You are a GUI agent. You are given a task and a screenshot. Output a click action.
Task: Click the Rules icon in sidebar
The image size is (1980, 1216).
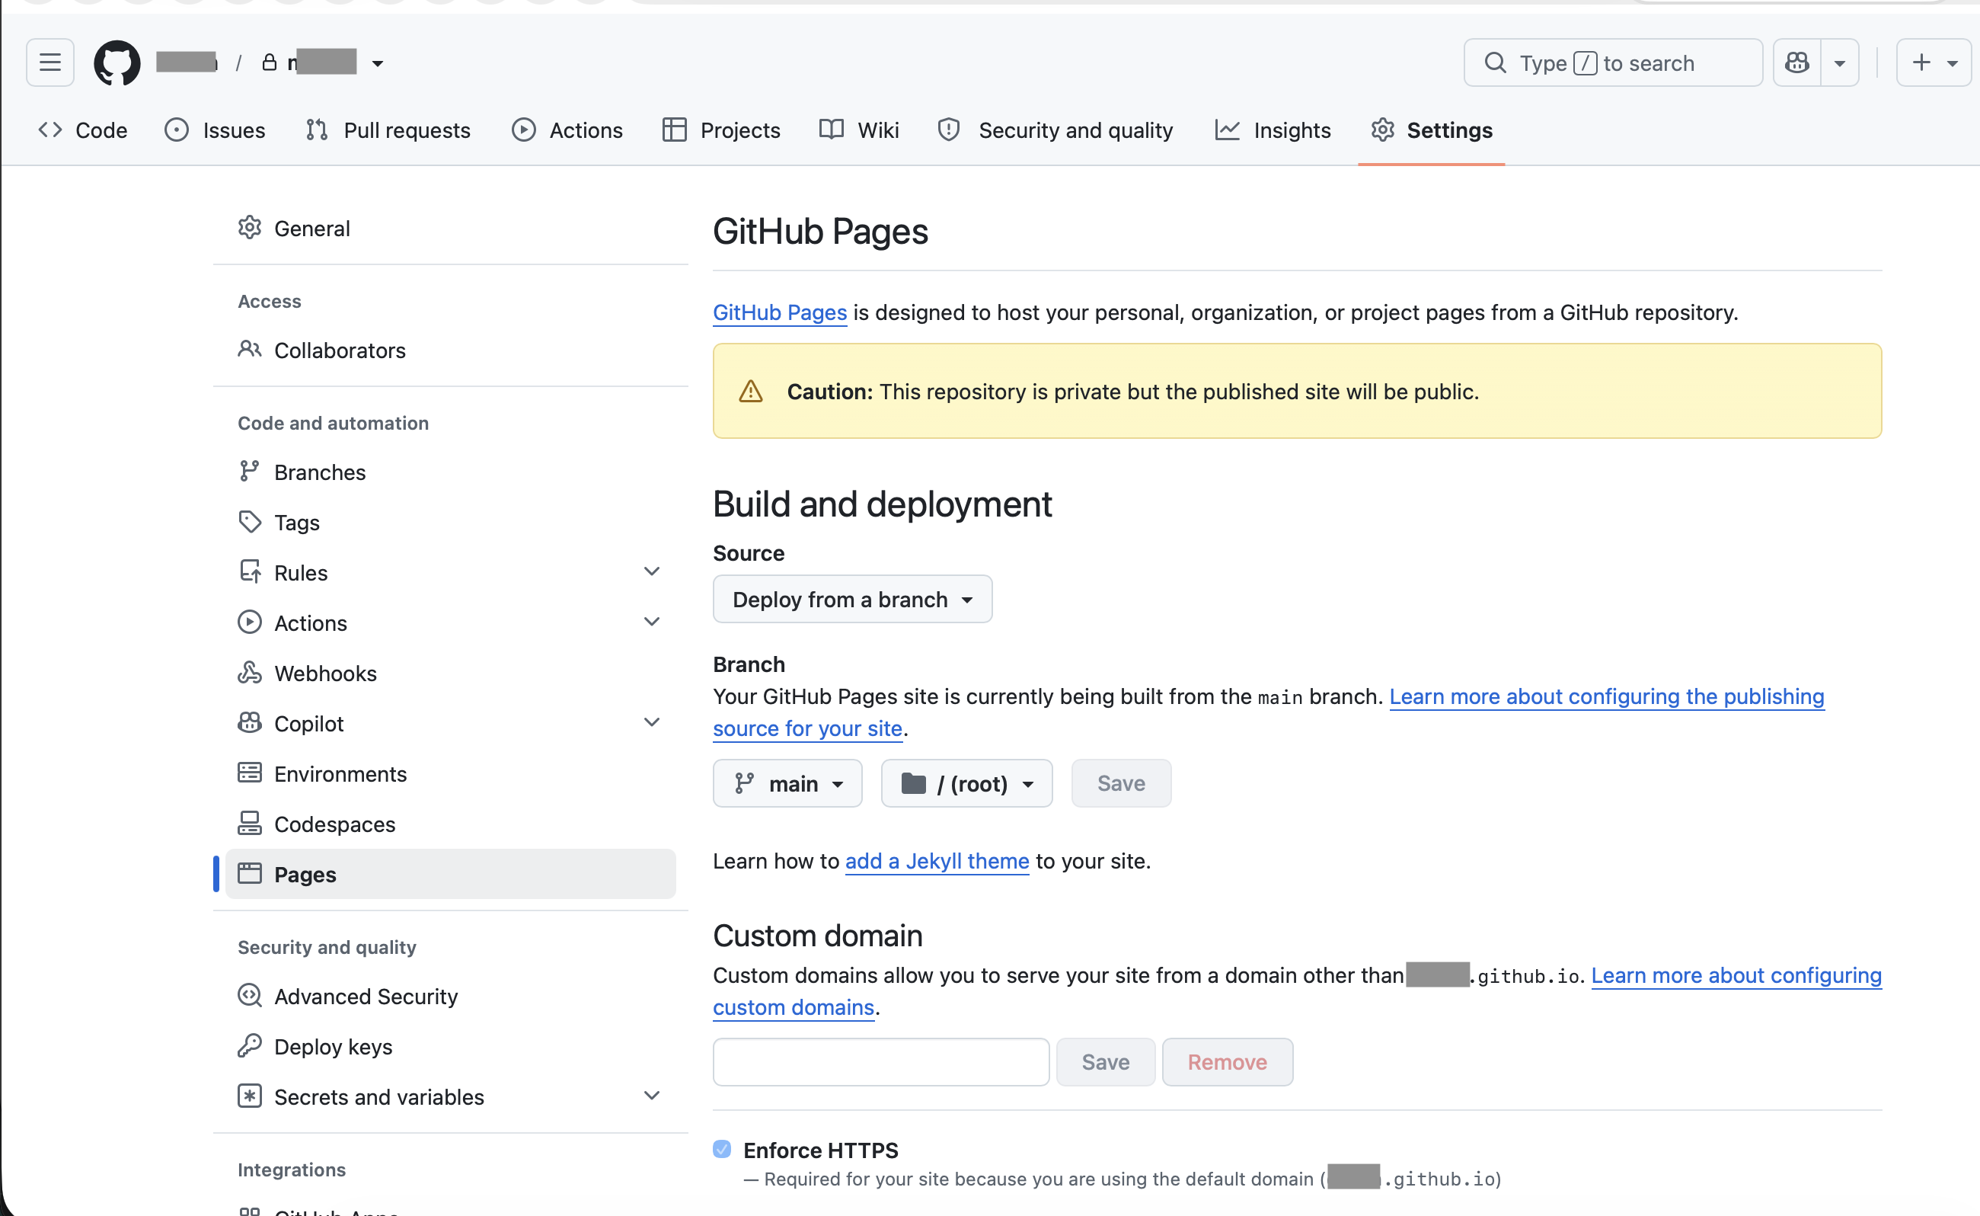coord(249,571)
